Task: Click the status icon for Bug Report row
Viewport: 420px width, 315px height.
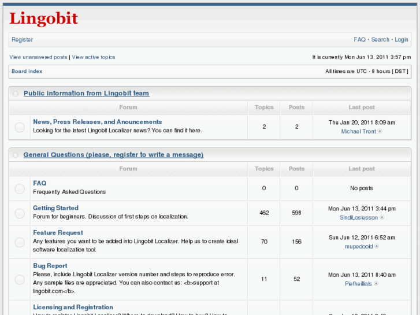Action: (20, 280)
